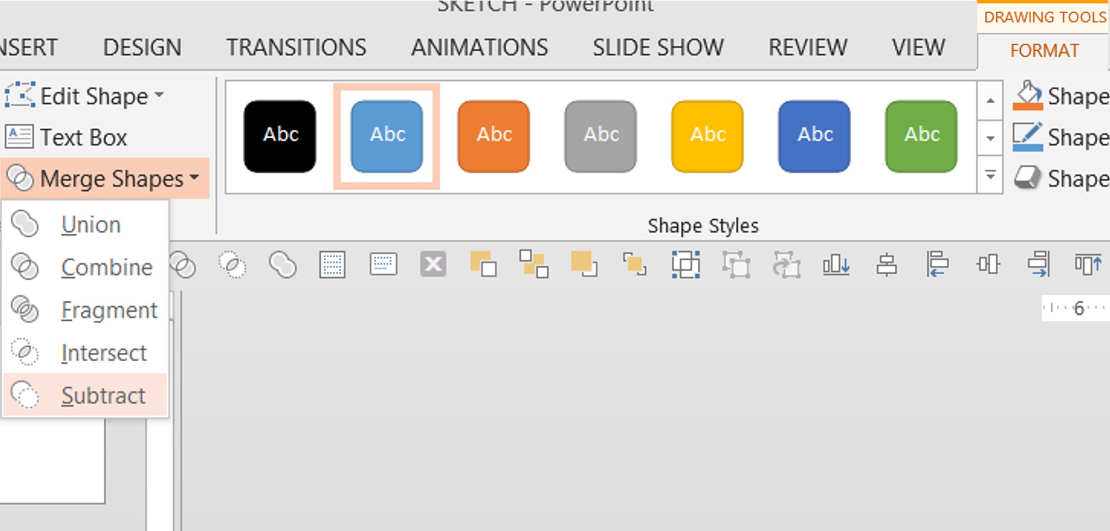This screenshot has height=531, width=1110.
Task: Click the Align Bottom icon in the toolbar
Action: click(836, 265)
